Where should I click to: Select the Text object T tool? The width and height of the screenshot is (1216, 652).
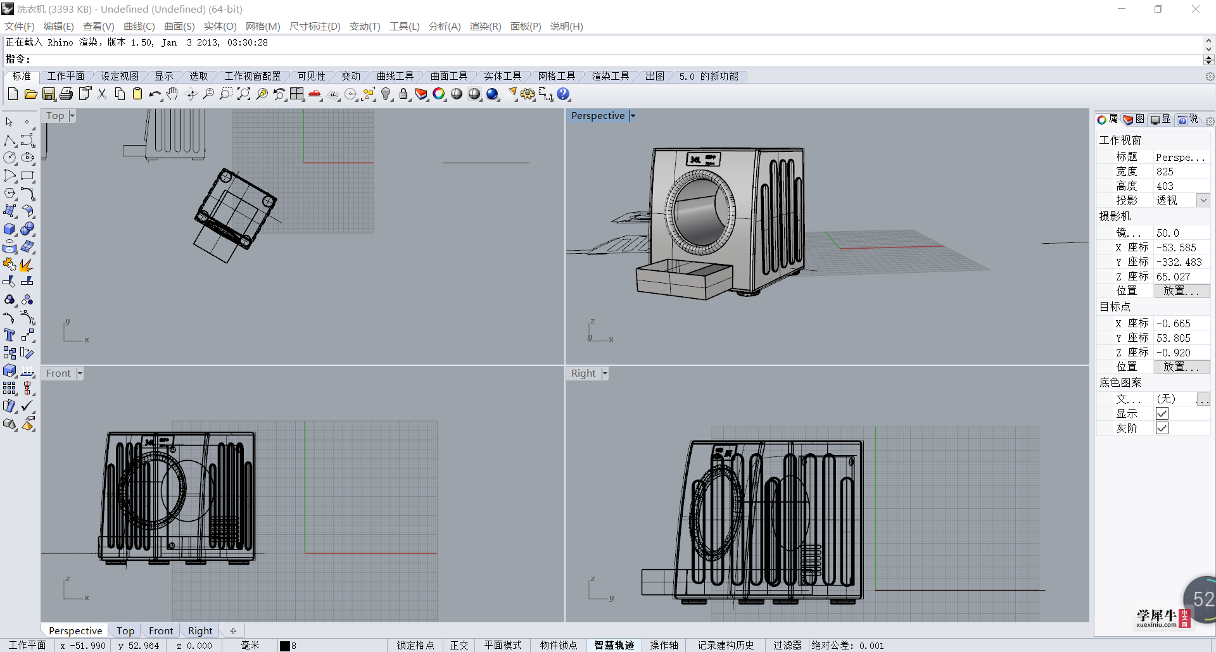pyautogui.click(x=9, y=335)
